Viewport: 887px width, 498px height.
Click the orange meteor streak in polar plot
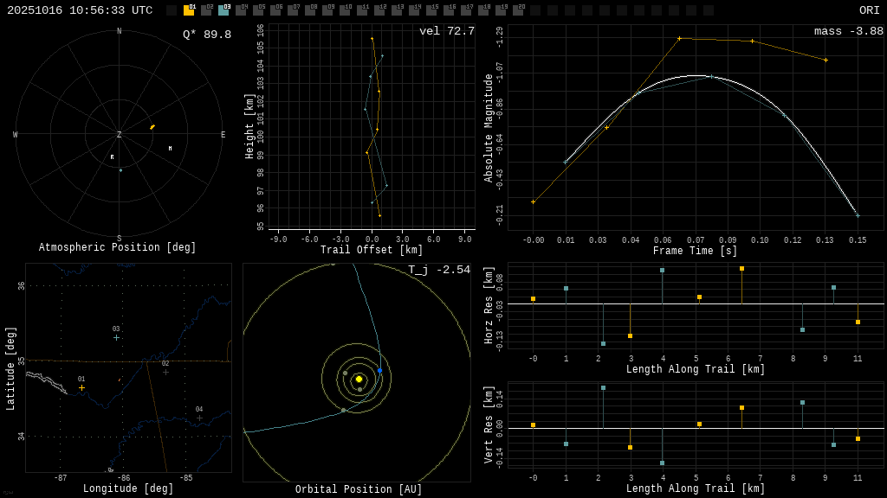click(x=152, y=127)
